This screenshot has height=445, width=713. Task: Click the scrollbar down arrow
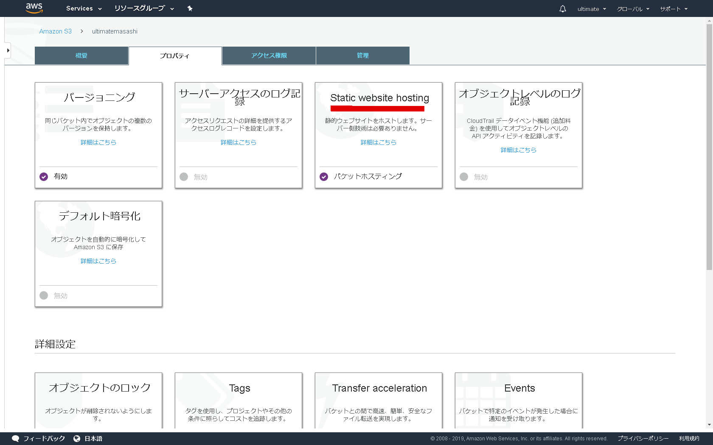(x=709, y=425)
